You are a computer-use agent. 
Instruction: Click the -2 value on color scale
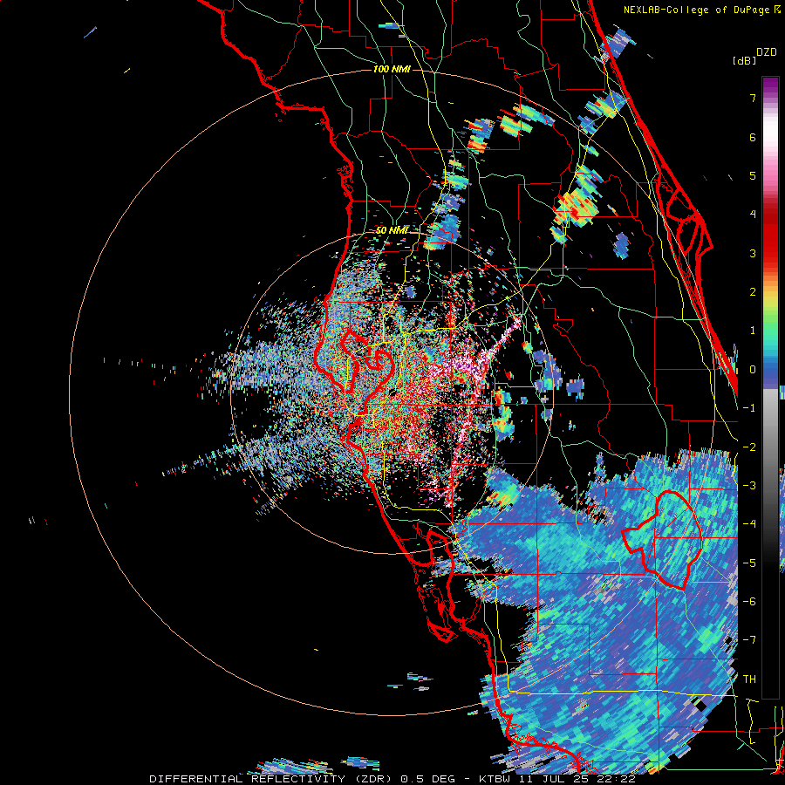(749, 447)
